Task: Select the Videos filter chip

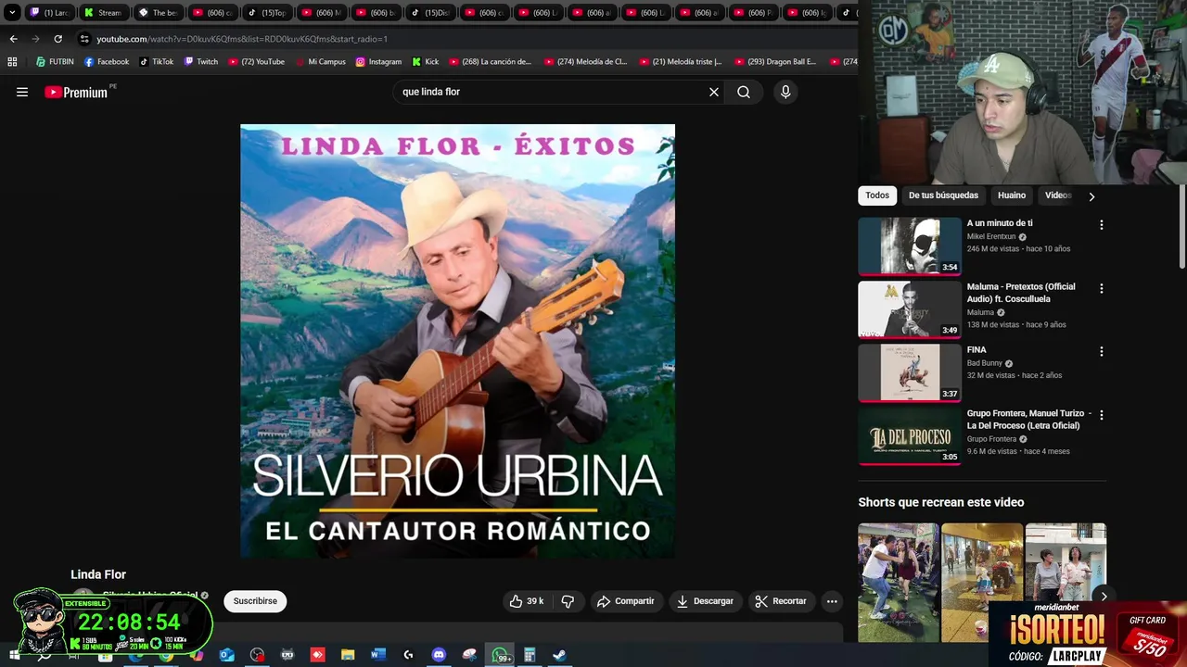Action: coord(1058,195)
